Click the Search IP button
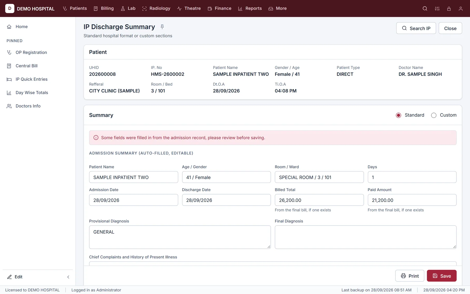 [x=416, y=28]
